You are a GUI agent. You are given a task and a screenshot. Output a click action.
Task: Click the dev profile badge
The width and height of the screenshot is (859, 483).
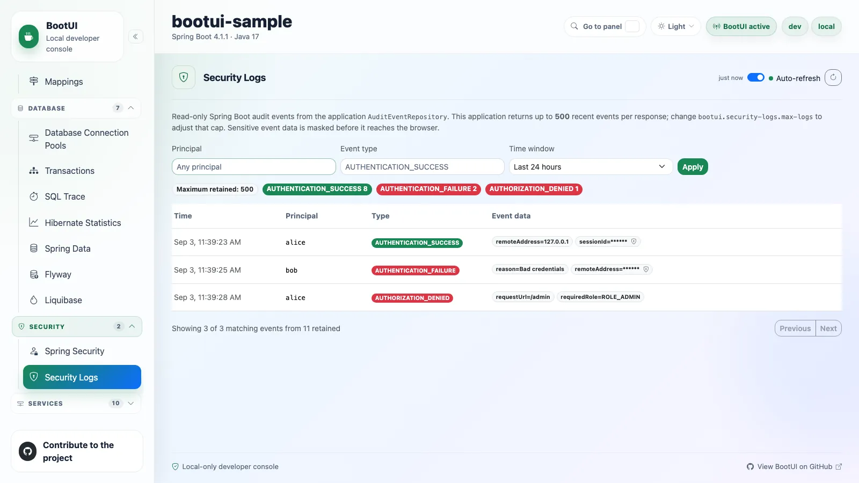(x=795, y=26)
